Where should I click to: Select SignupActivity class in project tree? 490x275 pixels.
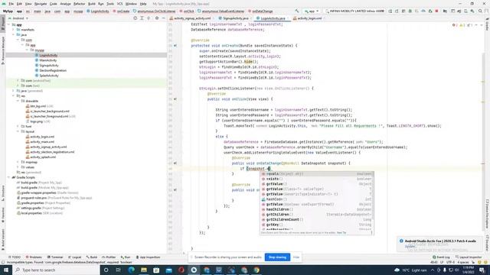pyautogui.click(x=49, y=66)
